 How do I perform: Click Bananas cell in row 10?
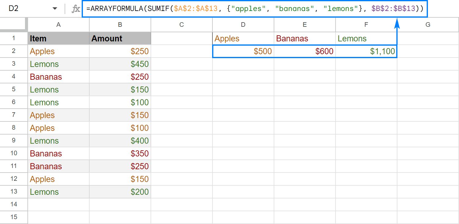pos(59,153)
